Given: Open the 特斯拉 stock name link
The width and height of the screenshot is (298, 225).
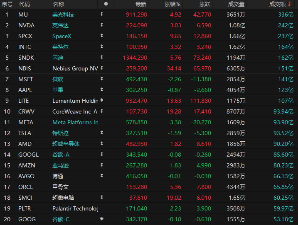Looking at the screenshot, I should [60, 133].
